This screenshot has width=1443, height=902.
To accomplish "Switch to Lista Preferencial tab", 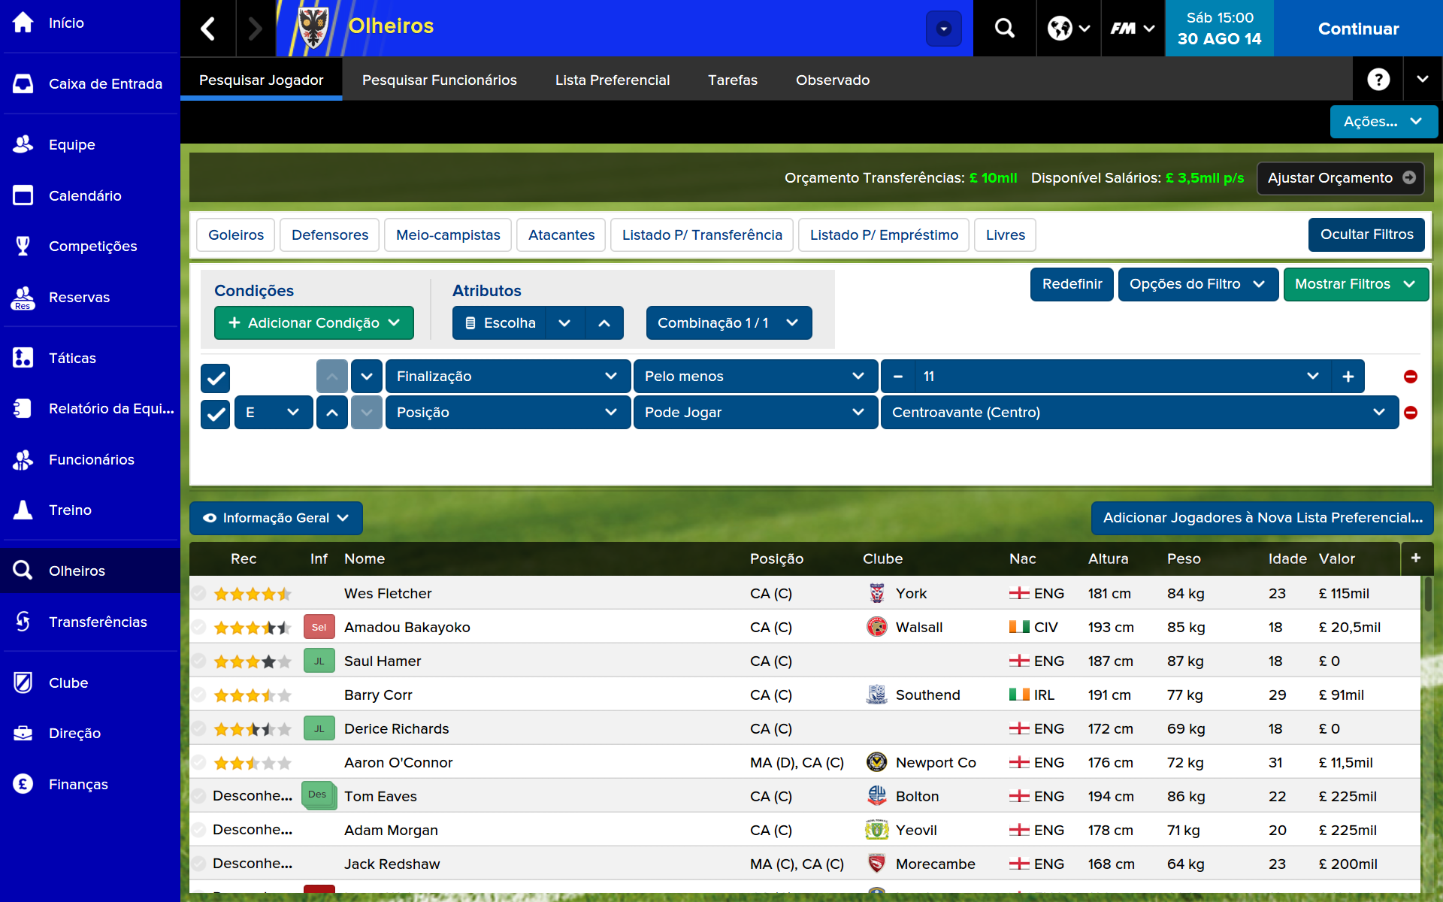I will (612, 80).
